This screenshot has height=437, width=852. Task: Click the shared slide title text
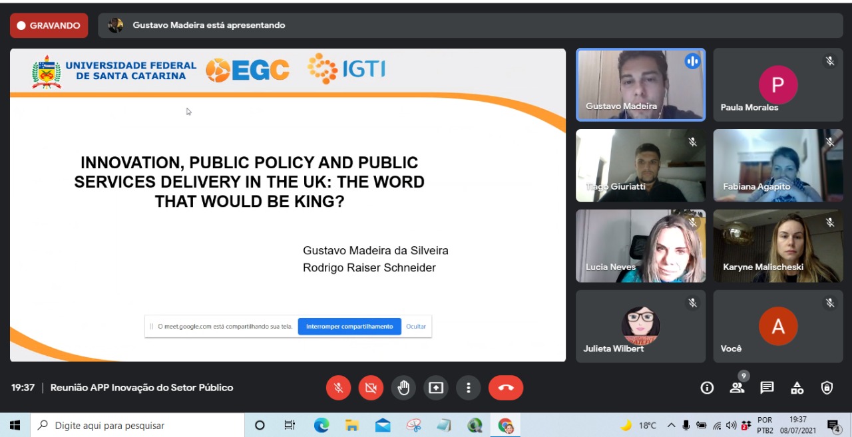point(250,182)
